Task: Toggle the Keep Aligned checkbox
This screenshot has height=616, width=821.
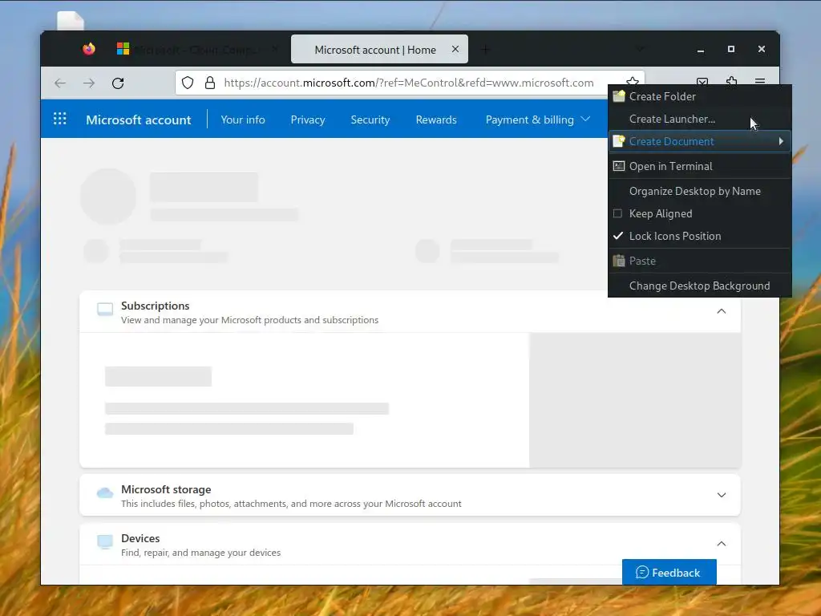Action: 618,213
